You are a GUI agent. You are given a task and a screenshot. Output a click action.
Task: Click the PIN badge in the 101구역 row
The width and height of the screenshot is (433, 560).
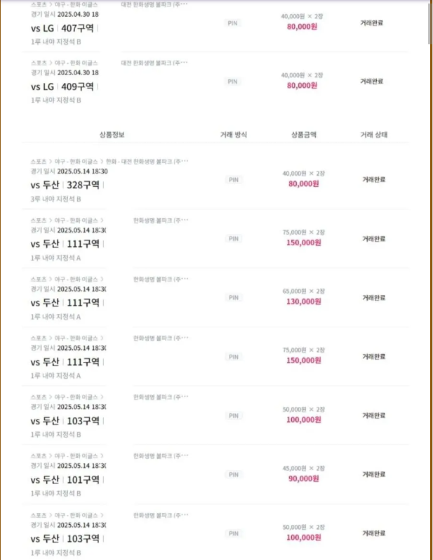pos(234,475)
